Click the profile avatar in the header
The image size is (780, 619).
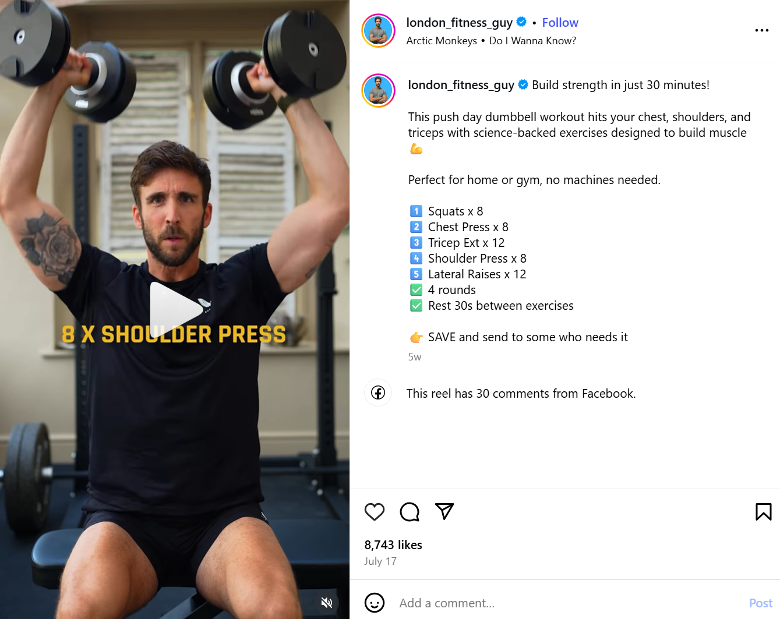(x=379, y=30)
